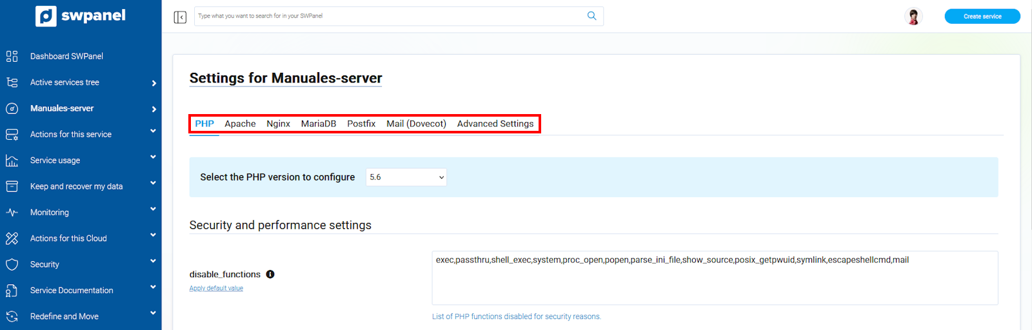
Task: Go to the Advanced Settings tab
Action: tap(495, 124)
